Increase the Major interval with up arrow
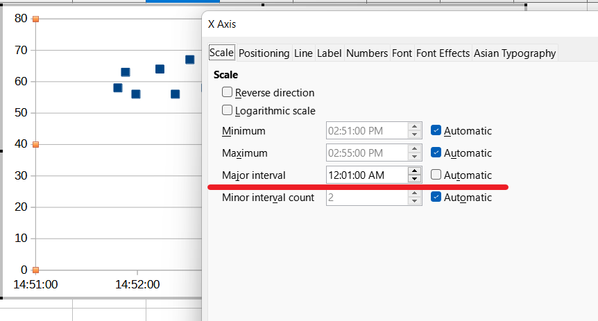 tap(415, 171)
